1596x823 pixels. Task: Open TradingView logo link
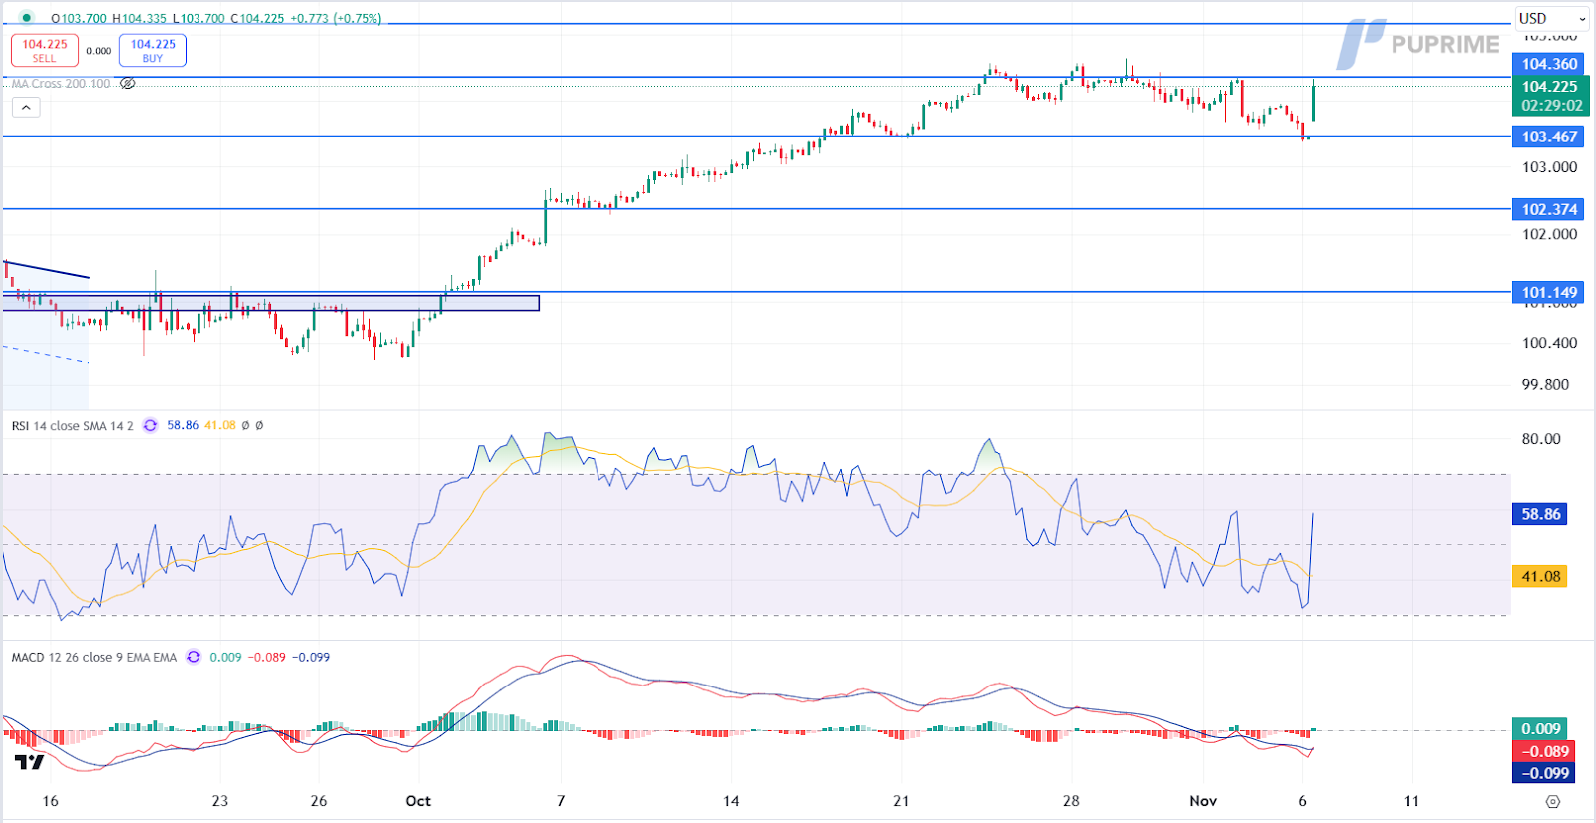coord(30,762)
